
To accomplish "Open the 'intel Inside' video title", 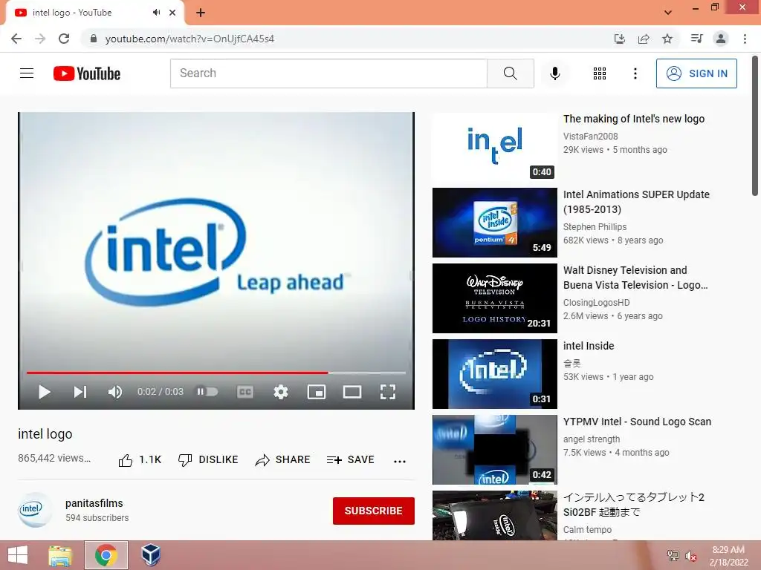I will click(589, 346).
